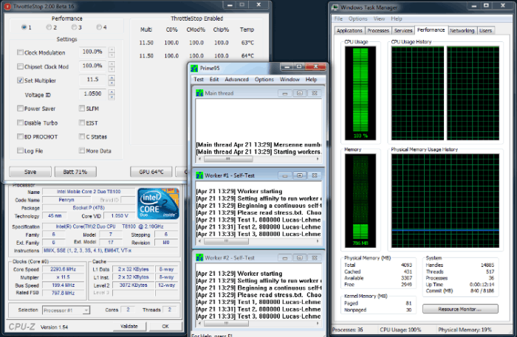517x337 pixels.
Task: Decrease Chipset Clock Mod with down arrow
Action: 112,69
